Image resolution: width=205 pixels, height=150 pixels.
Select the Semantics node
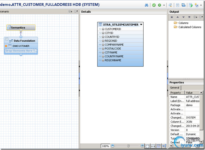(21, 27)
